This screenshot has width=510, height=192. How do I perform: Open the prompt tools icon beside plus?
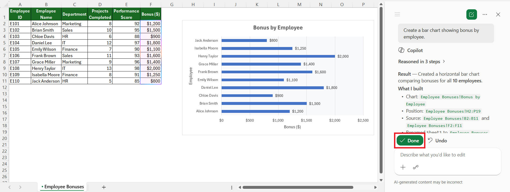(x=416, y=167)
